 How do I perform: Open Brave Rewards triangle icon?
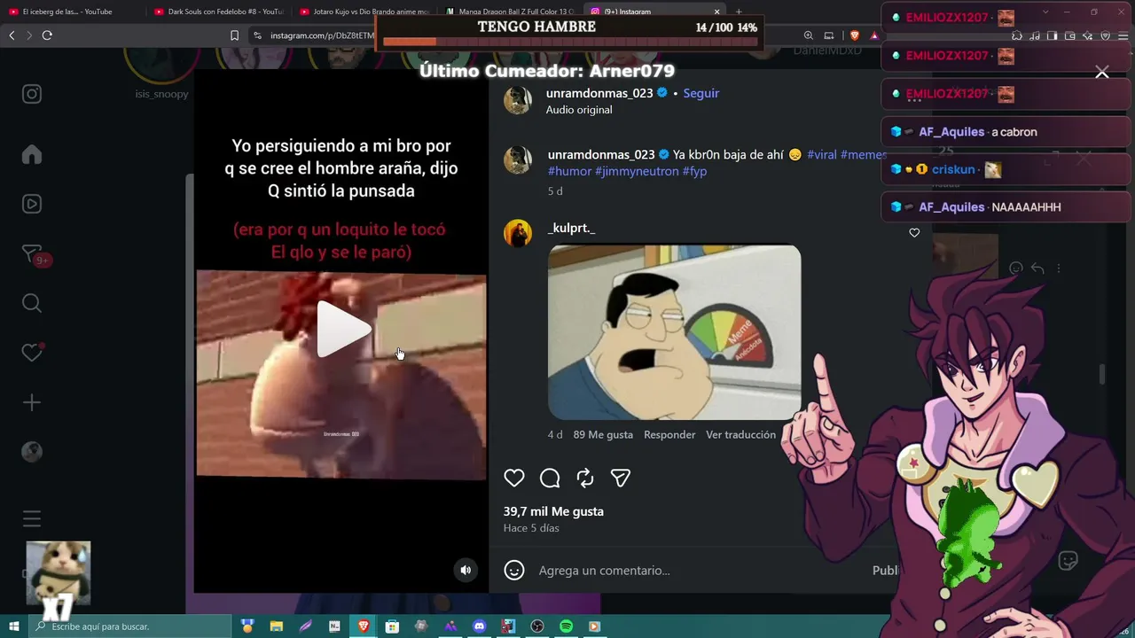coord(874,35)
